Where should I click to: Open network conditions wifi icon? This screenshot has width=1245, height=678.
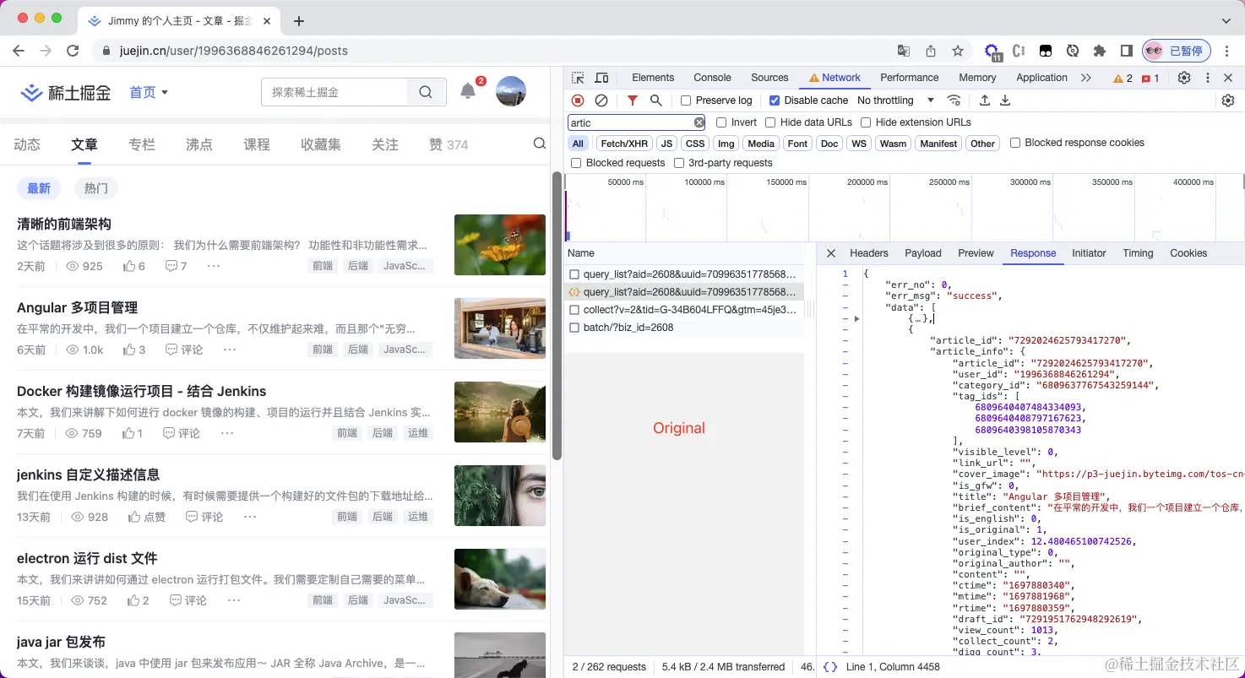pos(954,100)
